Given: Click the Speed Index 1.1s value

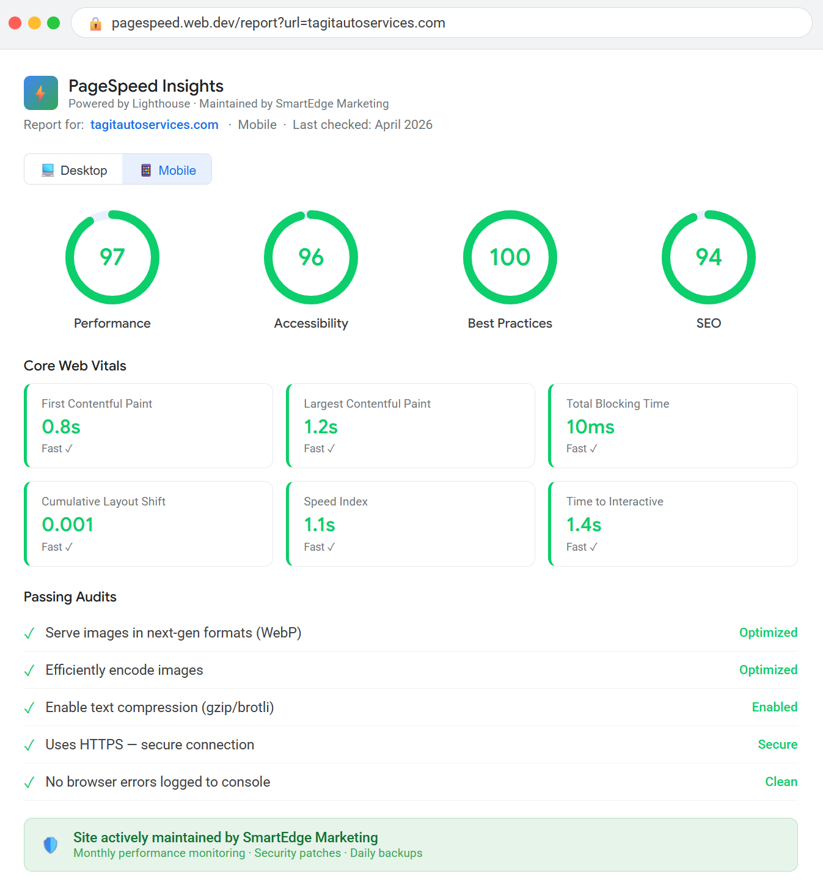Looking at the screenshot, I should (320, 524).
